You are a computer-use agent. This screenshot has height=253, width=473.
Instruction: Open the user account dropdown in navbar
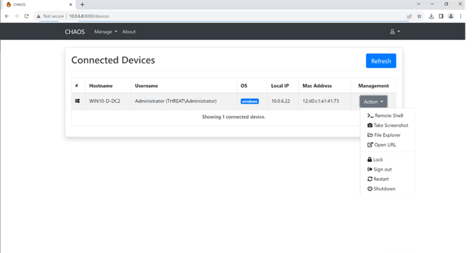coord(394,32)
